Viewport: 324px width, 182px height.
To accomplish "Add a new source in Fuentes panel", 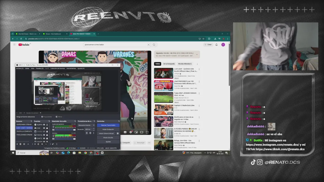I will pos(35,144).
